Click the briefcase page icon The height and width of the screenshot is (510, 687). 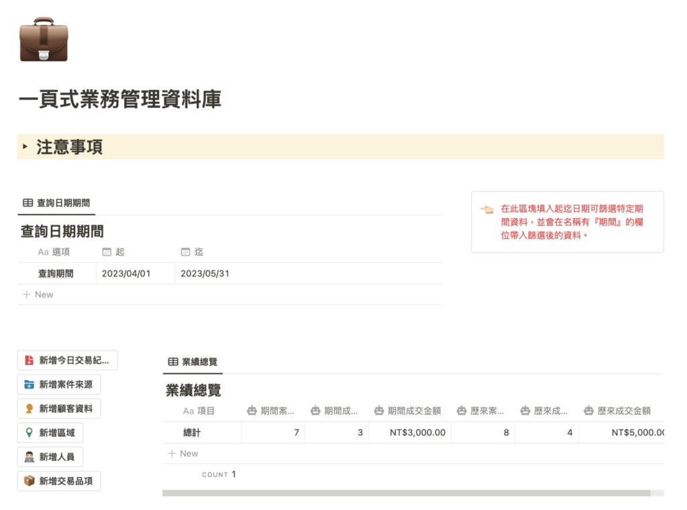coord(44,40)
